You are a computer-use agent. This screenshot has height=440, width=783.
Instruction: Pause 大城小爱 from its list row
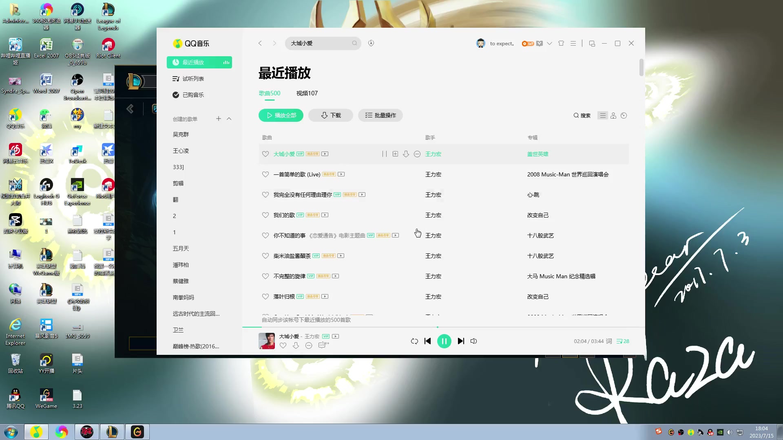[x=385, y=154]
